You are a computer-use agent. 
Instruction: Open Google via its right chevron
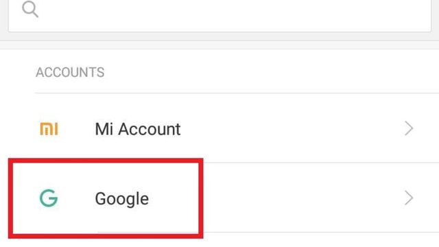pos(409,198)
